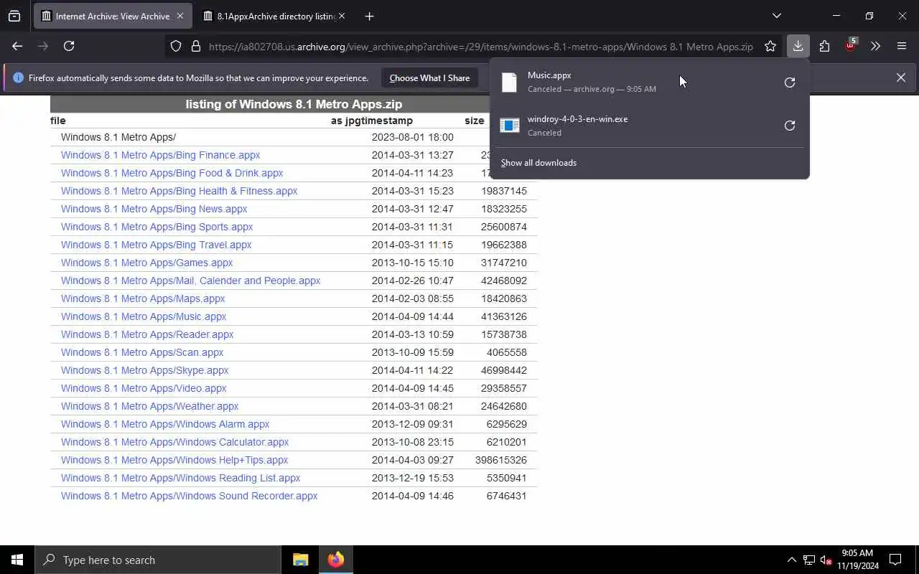Open the uBlock Origin extension icon

click(x=851, y=45)
